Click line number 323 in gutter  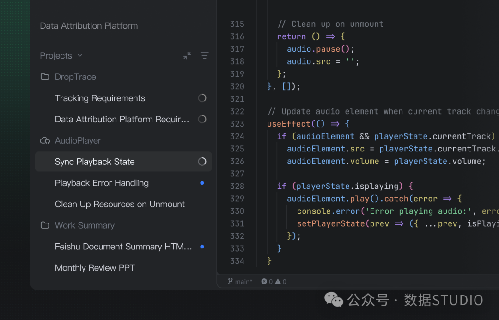(237, 124)
